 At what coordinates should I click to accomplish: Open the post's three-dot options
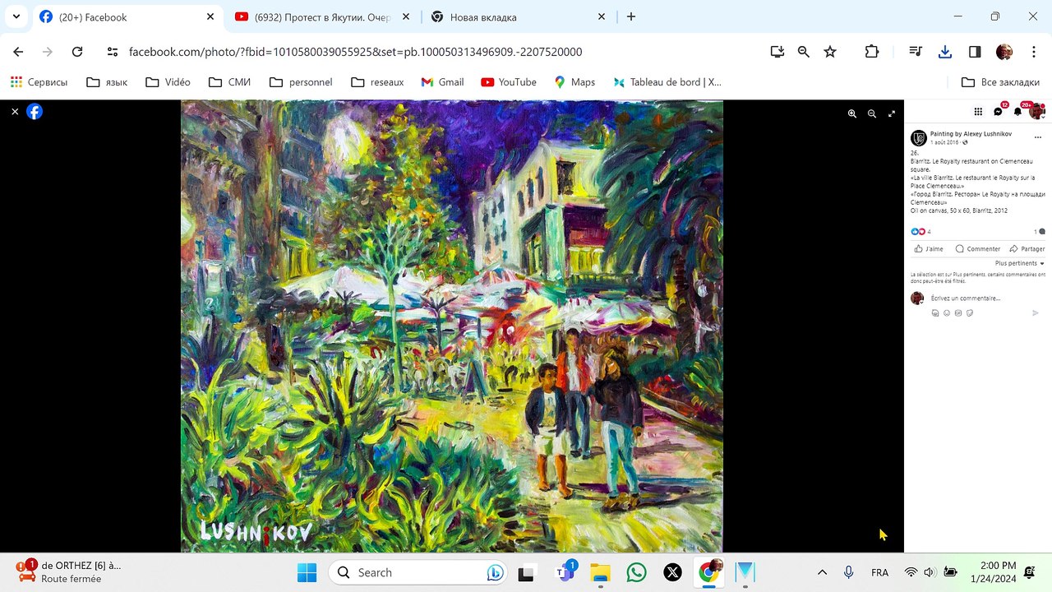tap(1038, 137)
